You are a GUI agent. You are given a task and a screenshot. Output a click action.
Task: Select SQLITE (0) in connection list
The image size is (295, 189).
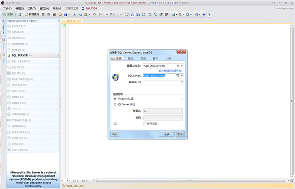tap(33, 73)
